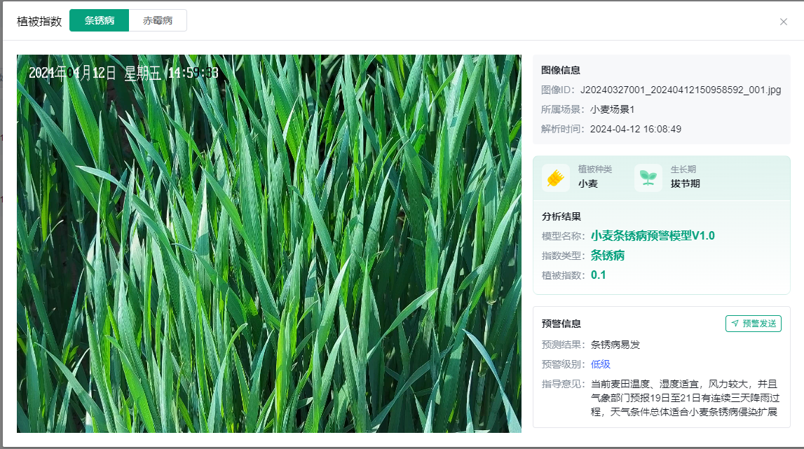Screen dimensions: 804x449
Task: Select the image ID filename text
Action: (686, 90)
